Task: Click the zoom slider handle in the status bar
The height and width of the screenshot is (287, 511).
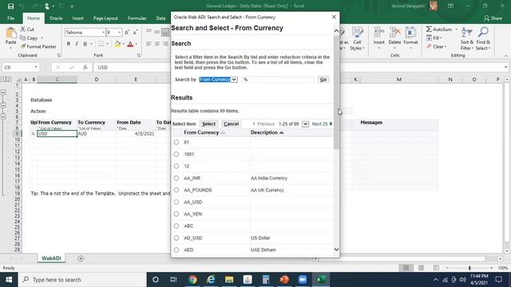Action: (469, 268)
